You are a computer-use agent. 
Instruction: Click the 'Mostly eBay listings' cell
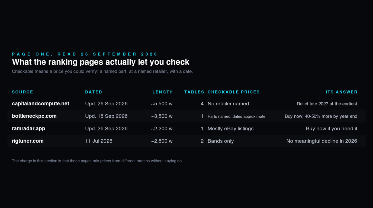tap(231, 129)
